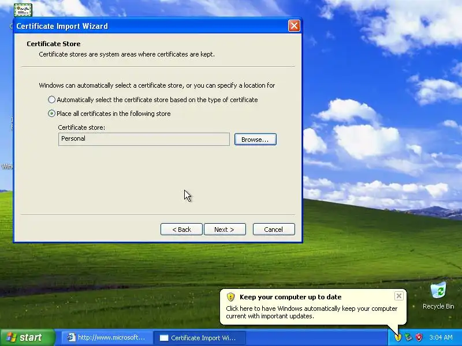Cancel the Certificate Import Wizard
The image size is (462, 346).
coord(274,229)
